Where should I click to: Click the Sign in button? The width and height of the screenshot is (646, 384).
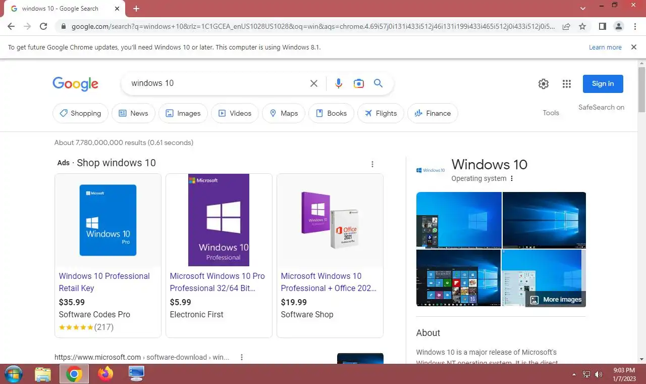pos(603,84)
